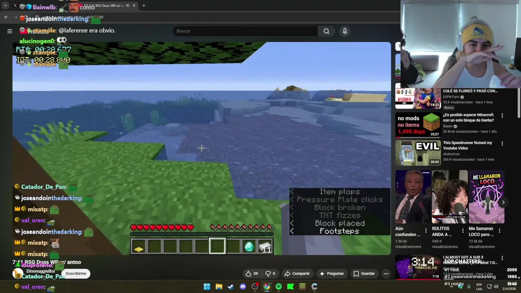521x293 pixels.
Task: Open Steam from the taskbar
Action: click(x=231, y=286)
